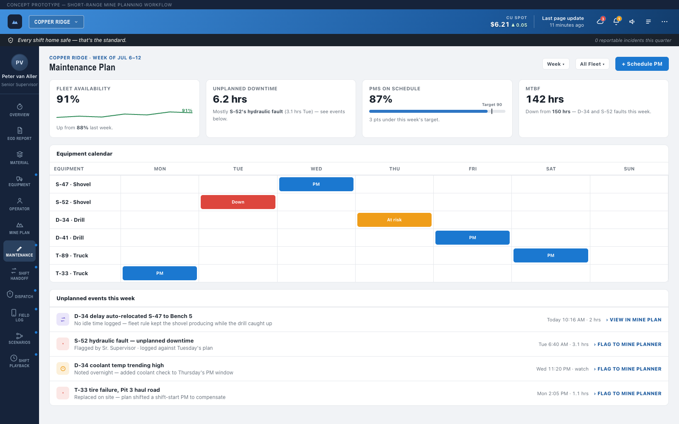The width and height of the screenshot is (679, 424).
Task: Click the D-34 coolant warning event icon
Action: pos(63,368)
